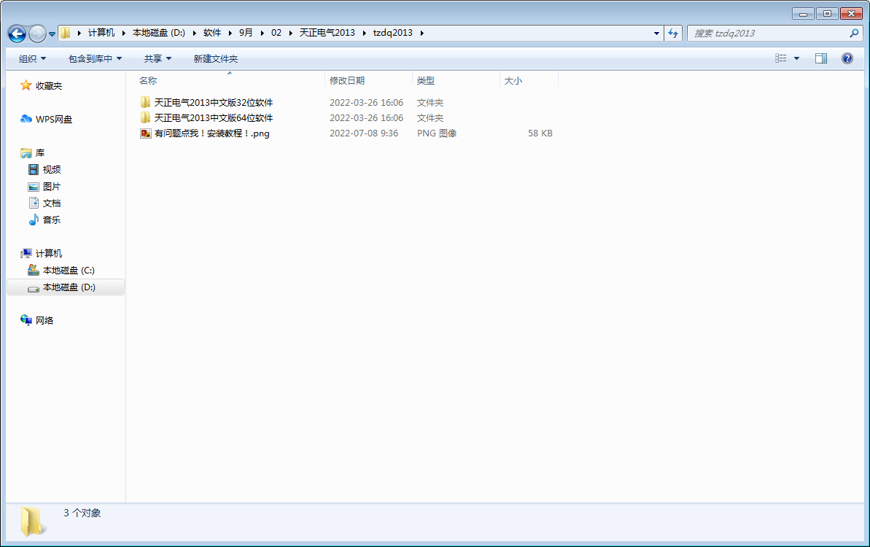Image resolution: width=870 pixels, height=547 pixels.
Task: Click the 2022-07-08 9:36 date cell
Action: [364, 133]
